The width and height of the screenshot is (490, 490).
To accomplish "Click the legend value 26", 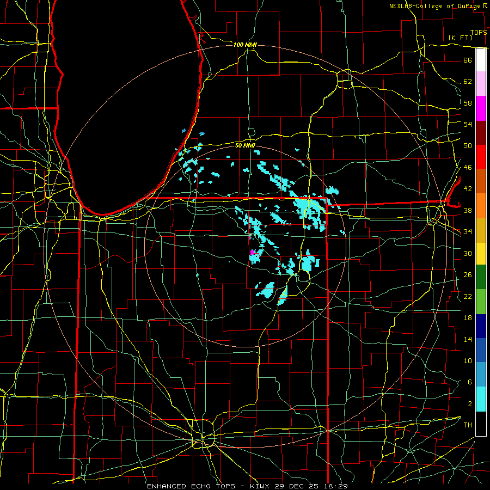I will 468,275.
